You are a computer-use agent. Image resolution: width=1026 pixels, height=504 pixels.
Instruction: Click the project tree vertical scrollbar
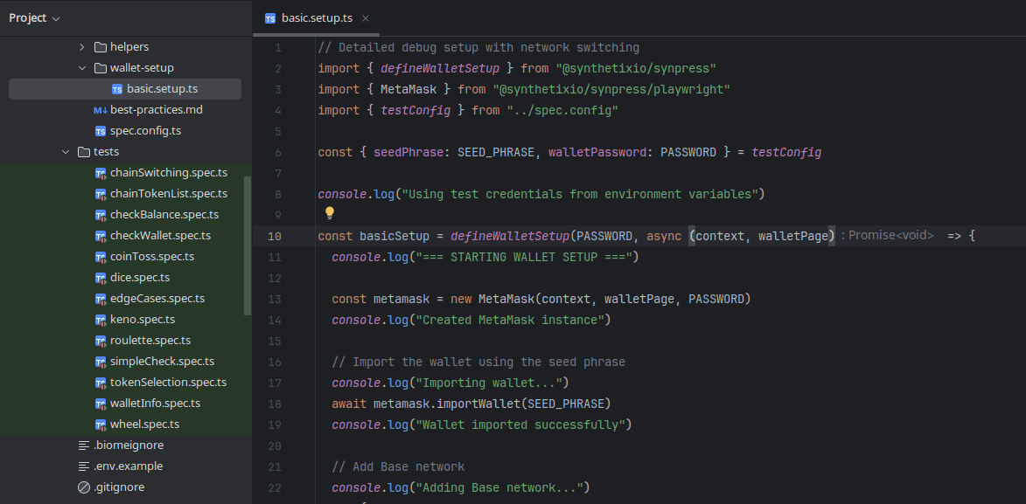[x=248, y=246]
